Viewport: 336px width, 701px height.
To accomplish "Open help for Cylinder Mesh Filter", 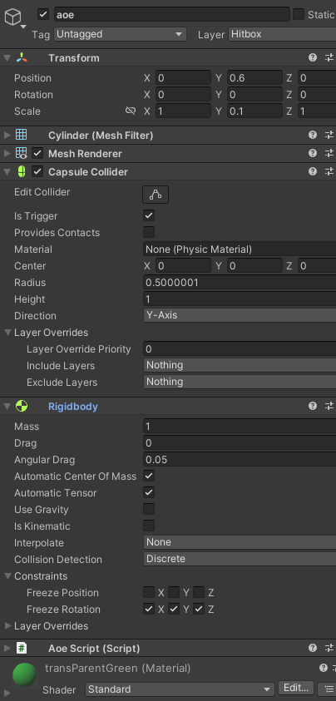I will 313,135.
